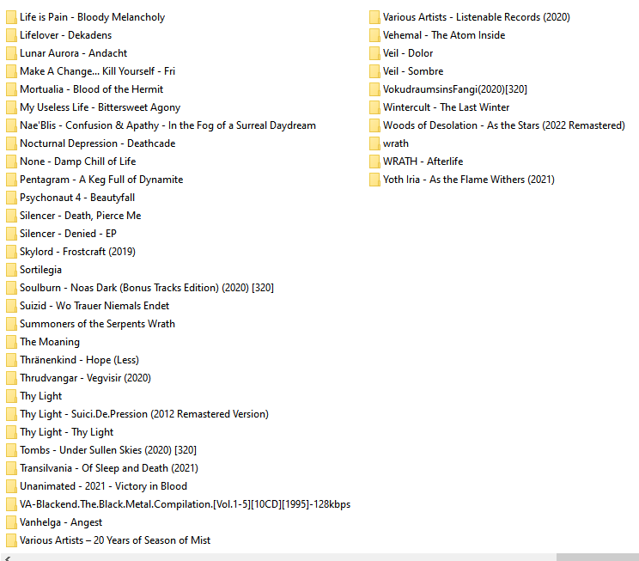Image resolution: width=639 pixels, height=561 pixels.
Task: Select 'Tombs - Under Sullen Skies (2020) [320]'
Action: 108,450
